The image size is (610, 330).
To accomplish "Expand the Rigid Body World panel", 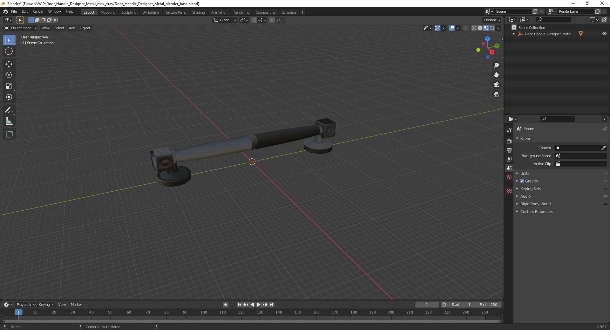I will pyautogui.click(x=535, y=204).
